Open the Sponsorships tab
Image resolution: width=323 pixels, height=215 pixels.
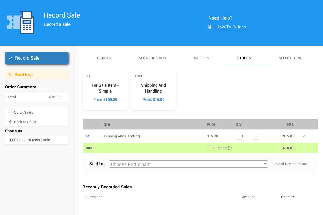click(152, 58)
